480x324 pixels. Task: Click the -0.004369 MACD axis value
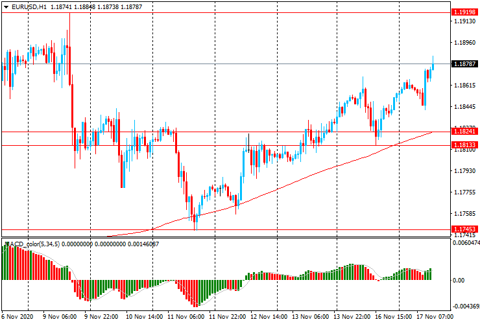pos(466,307)
